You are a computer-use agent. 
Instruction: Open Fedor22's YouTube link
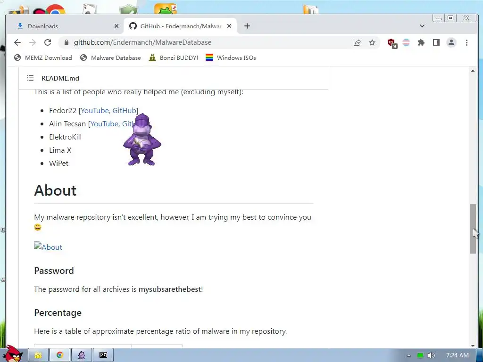coord(94,110)
